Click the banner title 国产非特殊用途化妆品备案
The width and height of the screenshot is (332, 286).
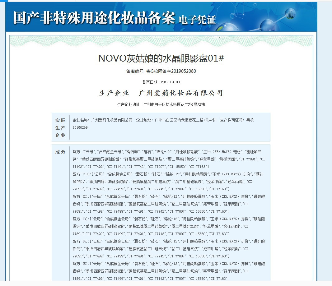[x=94, y=18]
